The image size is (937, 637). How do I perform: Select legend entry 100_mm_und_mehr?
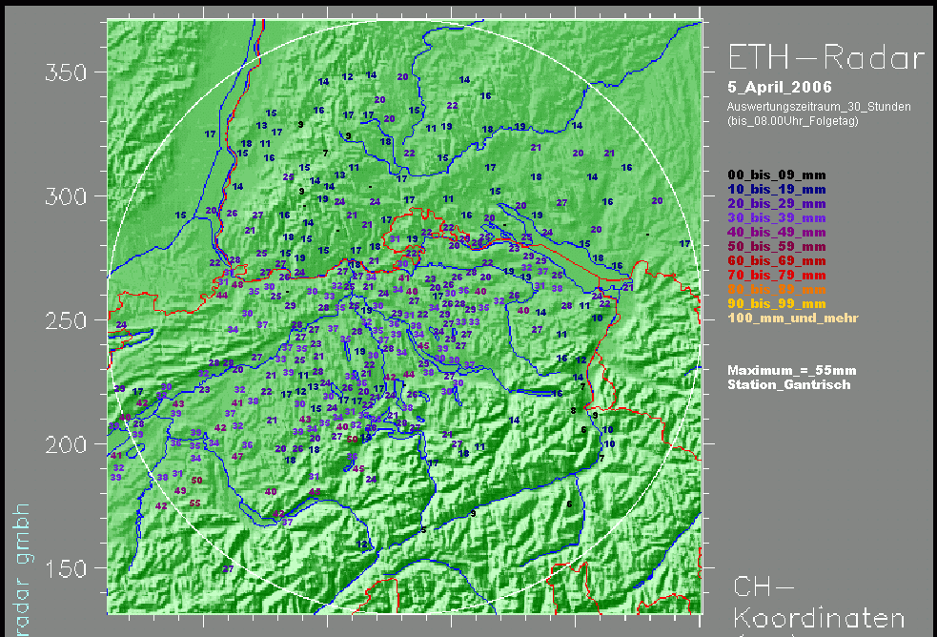click(x=793, y=318)
